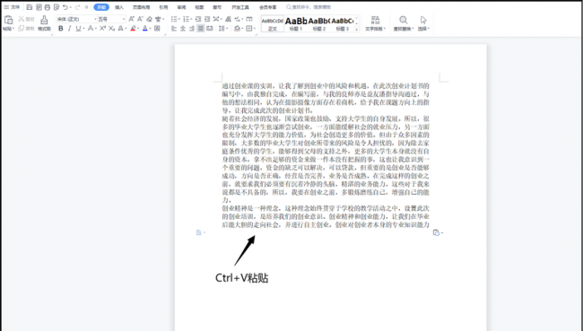Screen dimensions: 583x331
Task: Open the 文件 file menu
Action: click(x=12, y=7)
